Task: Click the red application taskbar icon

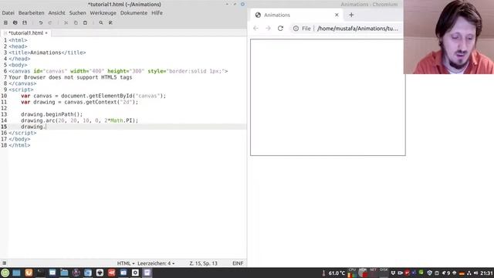Action: (x=111, y=273)
